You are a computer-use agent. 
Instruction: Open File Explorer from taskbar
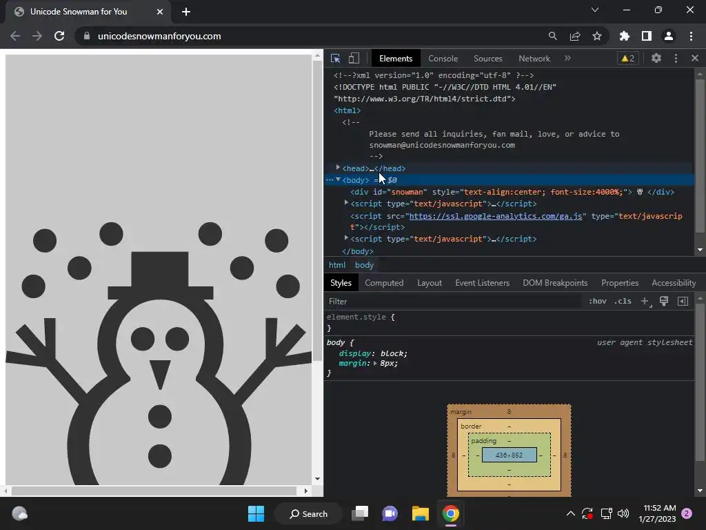420,513
